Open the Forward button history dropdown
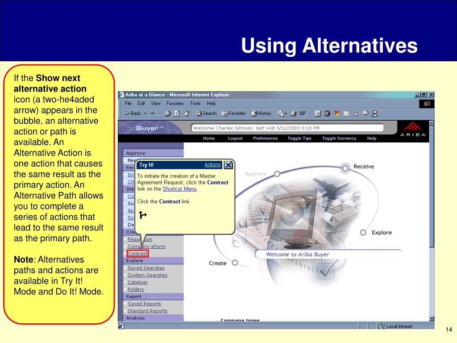Screen dimensions: 457x343 click(160, 113)
